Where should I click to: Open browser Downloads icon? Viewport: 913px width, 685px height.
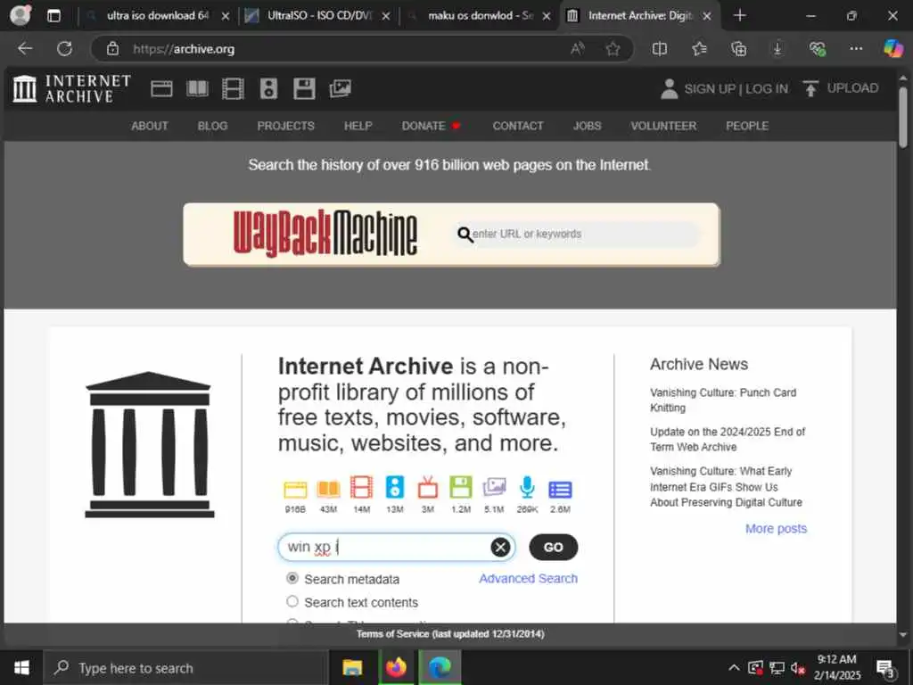click(777, 49)
